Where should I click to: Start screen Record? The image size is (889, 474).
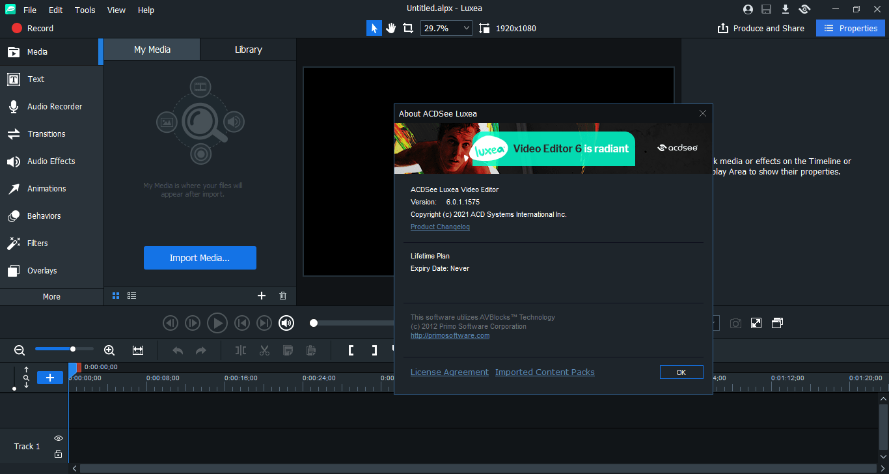click(x=33, y=28)
